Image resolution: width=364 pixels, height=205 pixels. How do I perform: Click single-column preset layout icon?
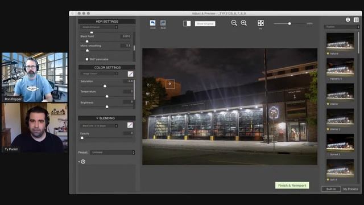(348, 20)
